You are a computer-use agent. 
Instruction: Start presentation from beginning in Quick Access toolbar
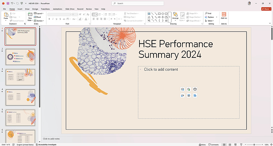[22, 3]
